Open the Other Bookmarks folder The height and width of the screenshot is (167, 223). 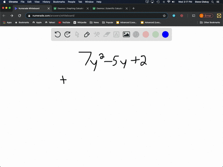click(x=210, y=22)
